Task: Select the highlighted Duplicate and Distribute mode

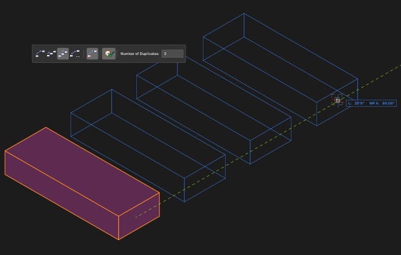Action: point(63,53)
